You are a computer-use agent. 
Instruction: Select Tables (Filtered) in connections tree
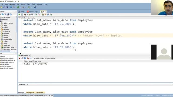[8, 23]
